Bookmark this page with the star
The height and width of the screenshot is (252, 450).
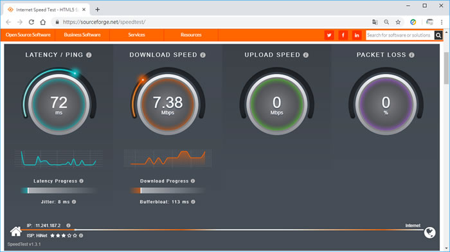pos(398,22)
